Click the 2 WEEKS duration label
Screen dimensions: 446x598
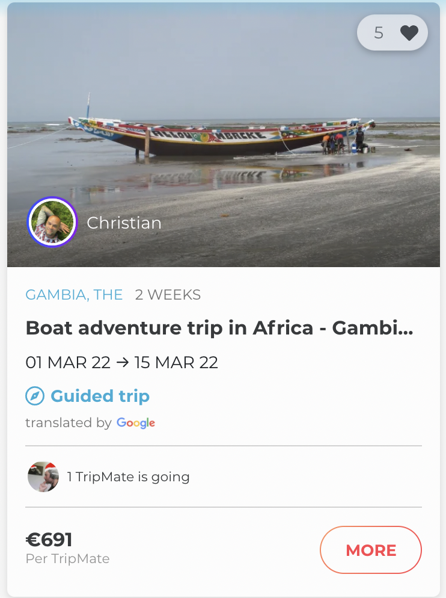pyautogui.click(x=168, y=295)
